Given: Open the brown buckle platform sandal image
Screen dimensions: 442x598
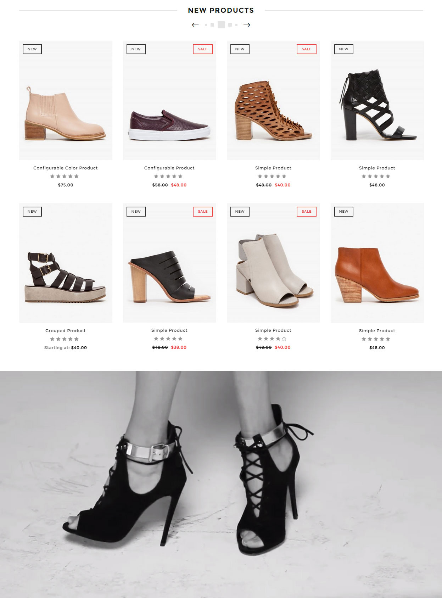Looking at the screenshot, I should tap(66, 263).
